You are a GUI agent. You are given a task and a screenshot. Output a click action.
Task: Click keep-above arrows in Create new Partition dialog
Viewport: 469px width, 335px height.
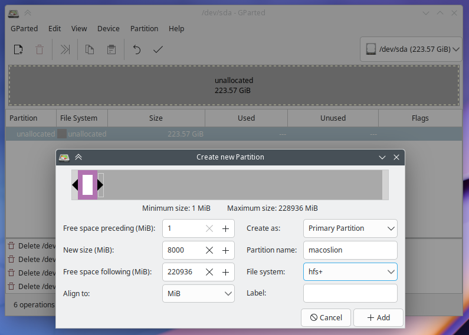(78, 157)
